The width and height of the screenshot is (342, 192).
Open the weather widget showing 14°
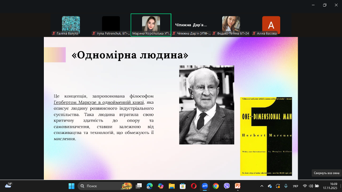8,185
